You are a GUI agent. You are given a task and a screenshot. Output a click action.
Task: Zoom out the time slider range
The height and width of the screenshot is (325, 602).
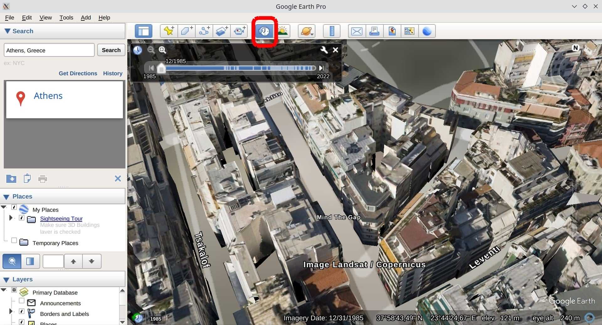pos(151,50)
